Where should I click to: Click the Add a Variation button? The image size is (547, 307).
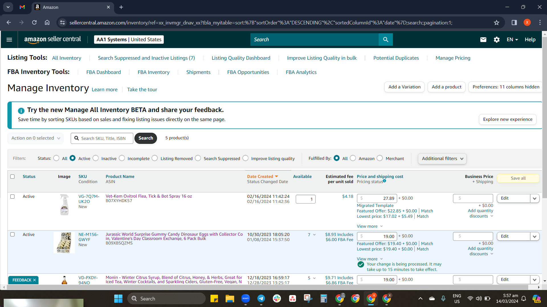click(405, 87)
